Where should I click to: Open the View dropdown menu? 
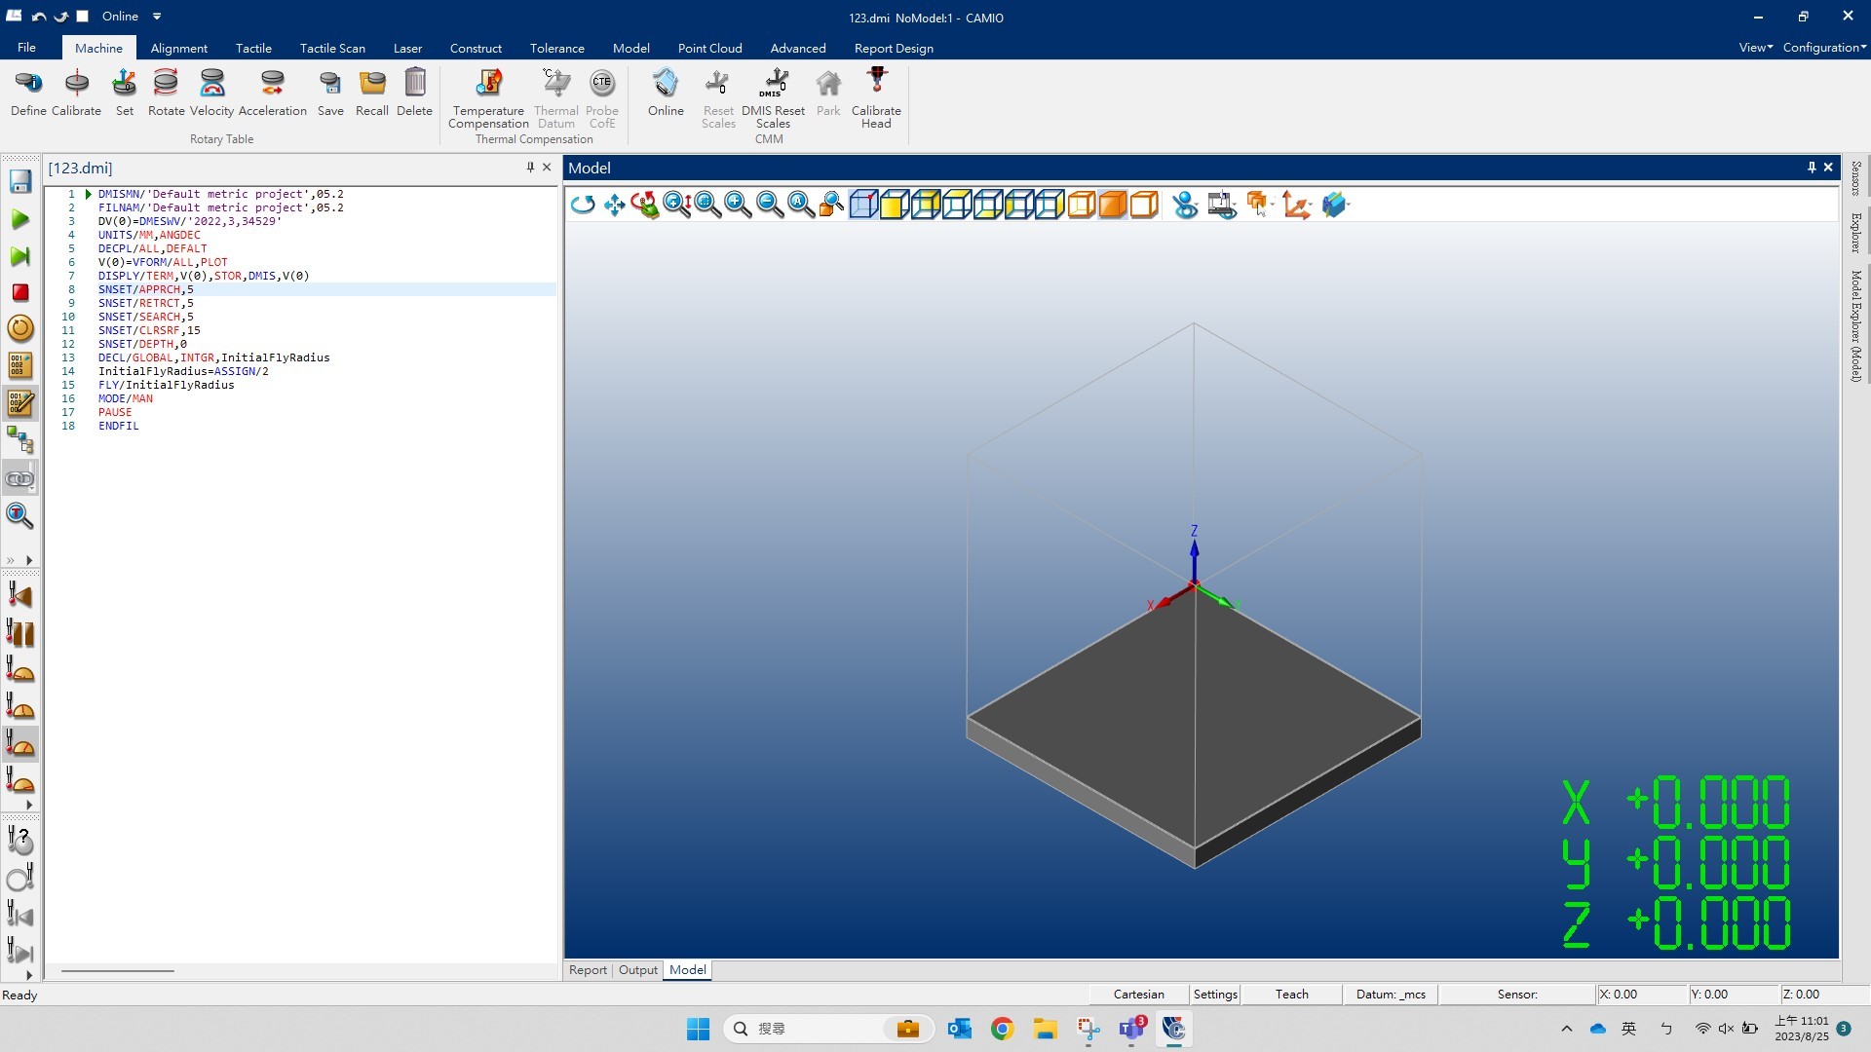point(1754,49)
